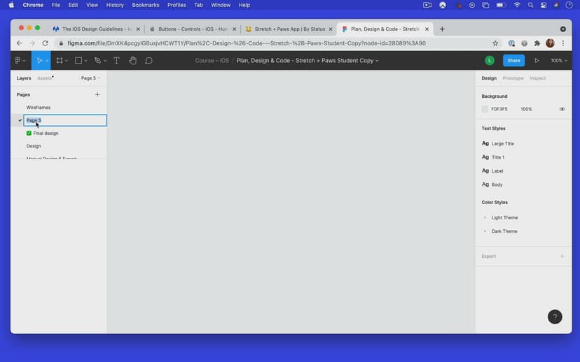Select the Frame tool
The image size is (580, 362).
tap(60, 61)
